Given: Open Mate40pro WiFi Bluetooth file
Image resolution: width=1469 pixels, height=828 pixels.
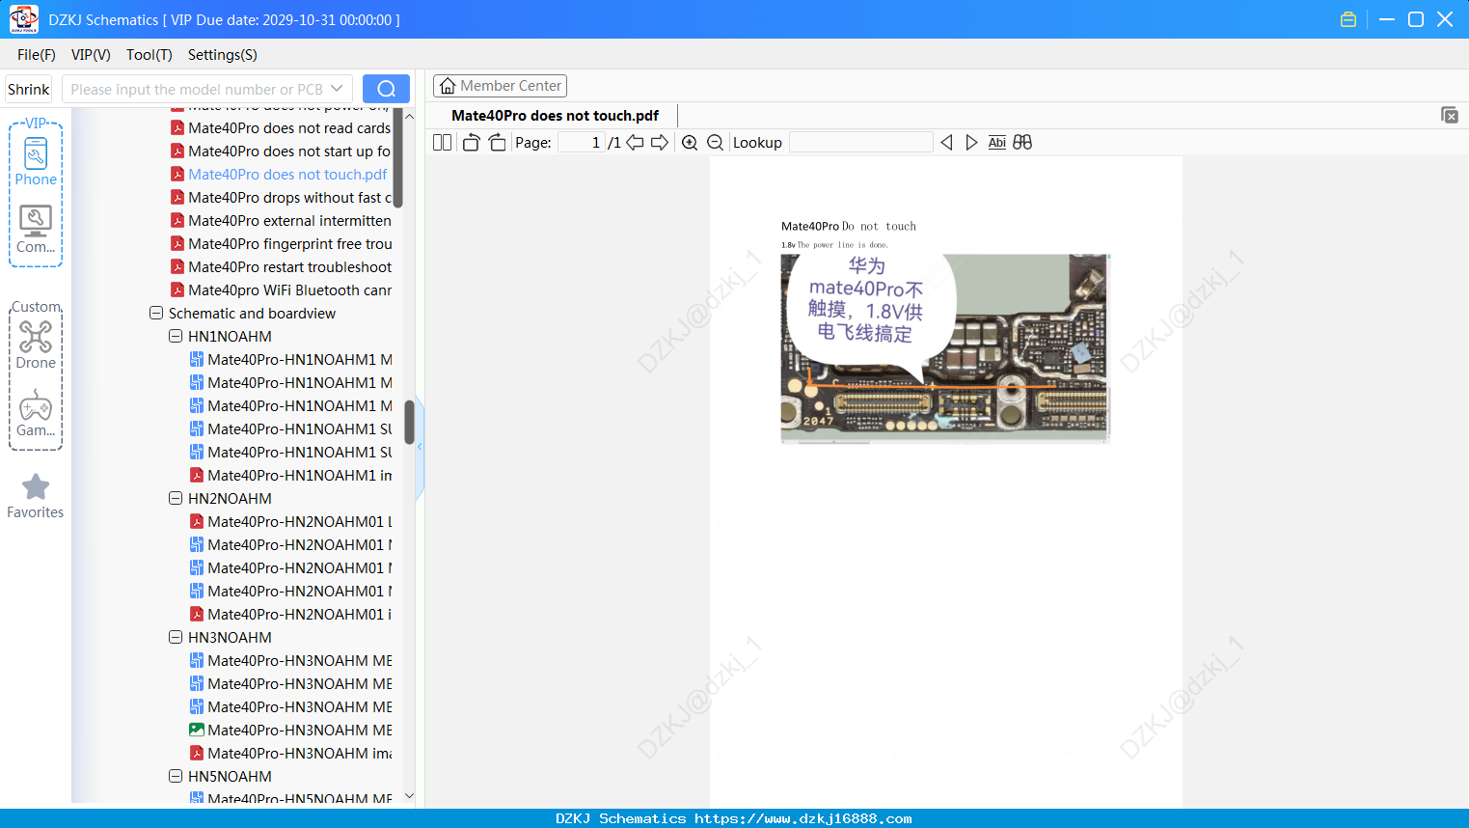Looking at the screenshot, I should tap(281, 290).
